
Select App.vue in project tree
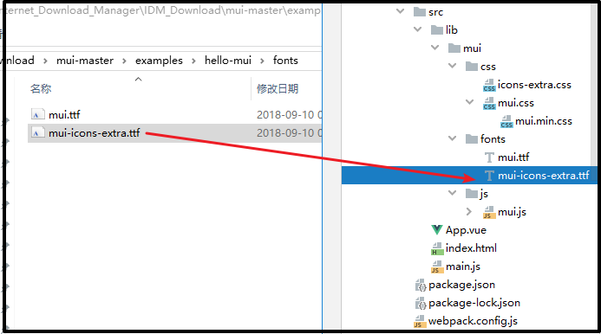click(466, 230)
